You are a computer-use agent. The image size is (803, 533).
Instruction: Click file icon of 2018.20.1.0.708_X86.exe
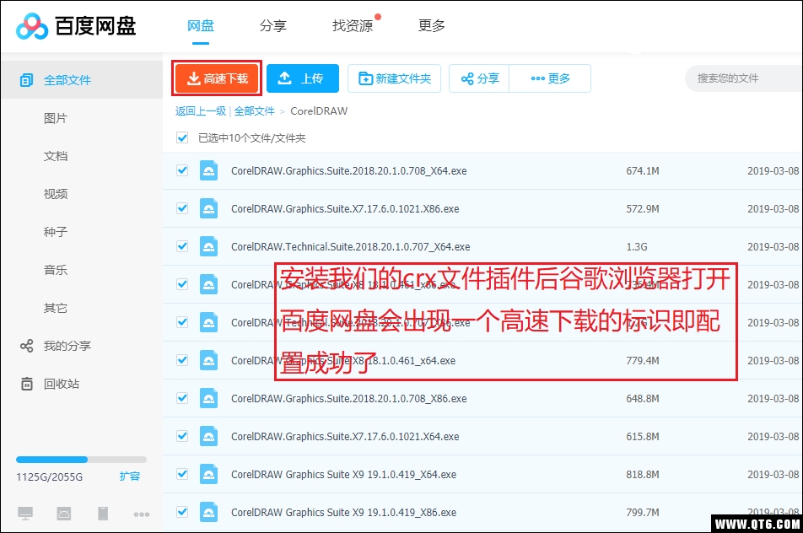(x=208, y=398)
